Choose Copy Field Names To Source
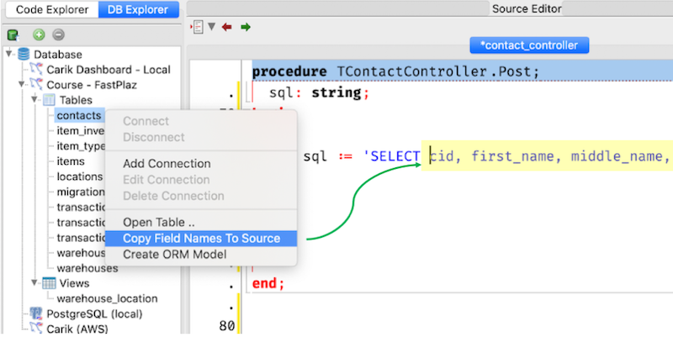Viewport: 673px width, 337px height. (201, 239)
